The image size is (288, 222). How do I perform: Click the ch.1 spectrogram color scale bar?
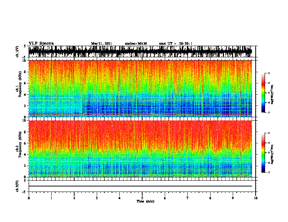[263, 93]
